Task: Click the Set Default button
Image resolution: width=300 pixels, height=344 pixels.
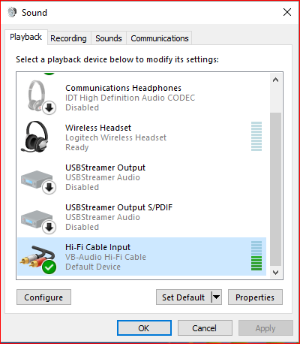Action: 184,297
